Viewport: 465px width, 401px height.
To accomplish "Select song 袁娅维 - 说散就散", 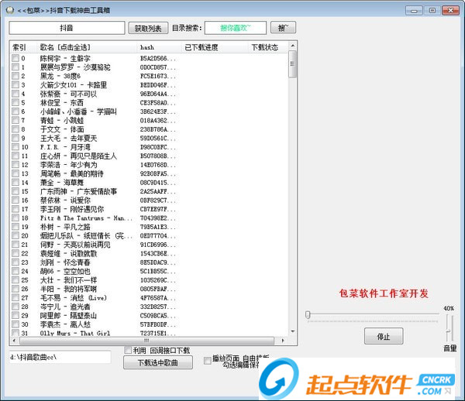I will [x=68, y=254].
